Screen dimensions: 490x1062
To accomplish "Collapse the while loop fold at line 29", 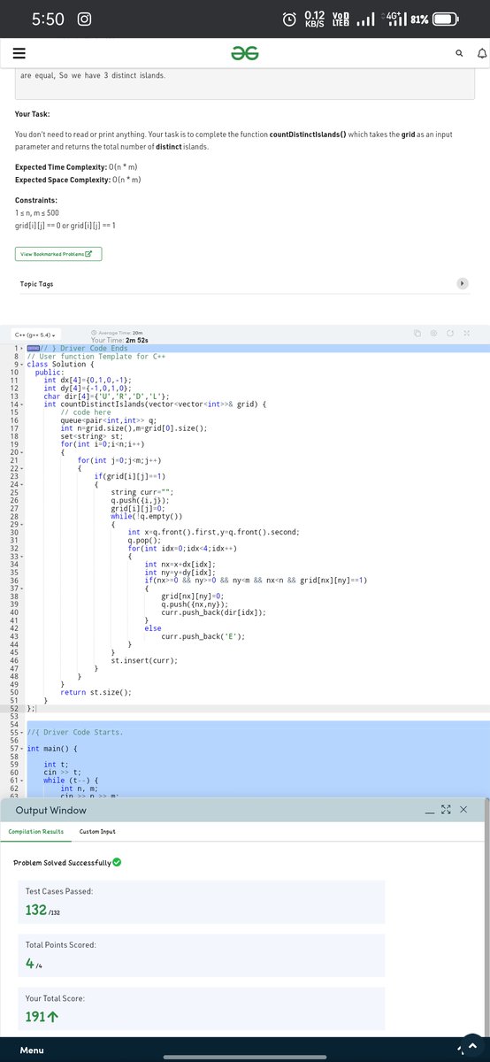I will coord(21,525).
